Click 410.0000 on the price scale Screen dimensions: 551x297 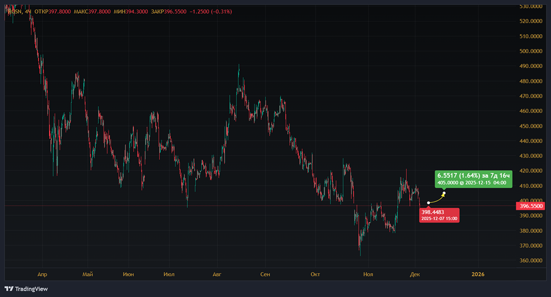click(531, 186)
